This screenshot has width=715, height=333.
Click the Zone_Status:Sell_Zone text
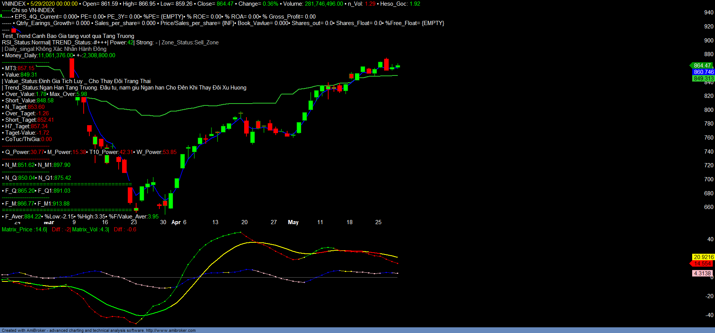click(x=190, y=42)
